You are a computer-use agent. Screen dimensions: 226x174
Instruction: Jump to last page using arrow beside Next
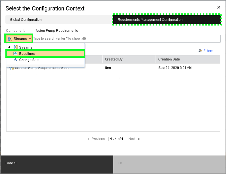point(139,139)
